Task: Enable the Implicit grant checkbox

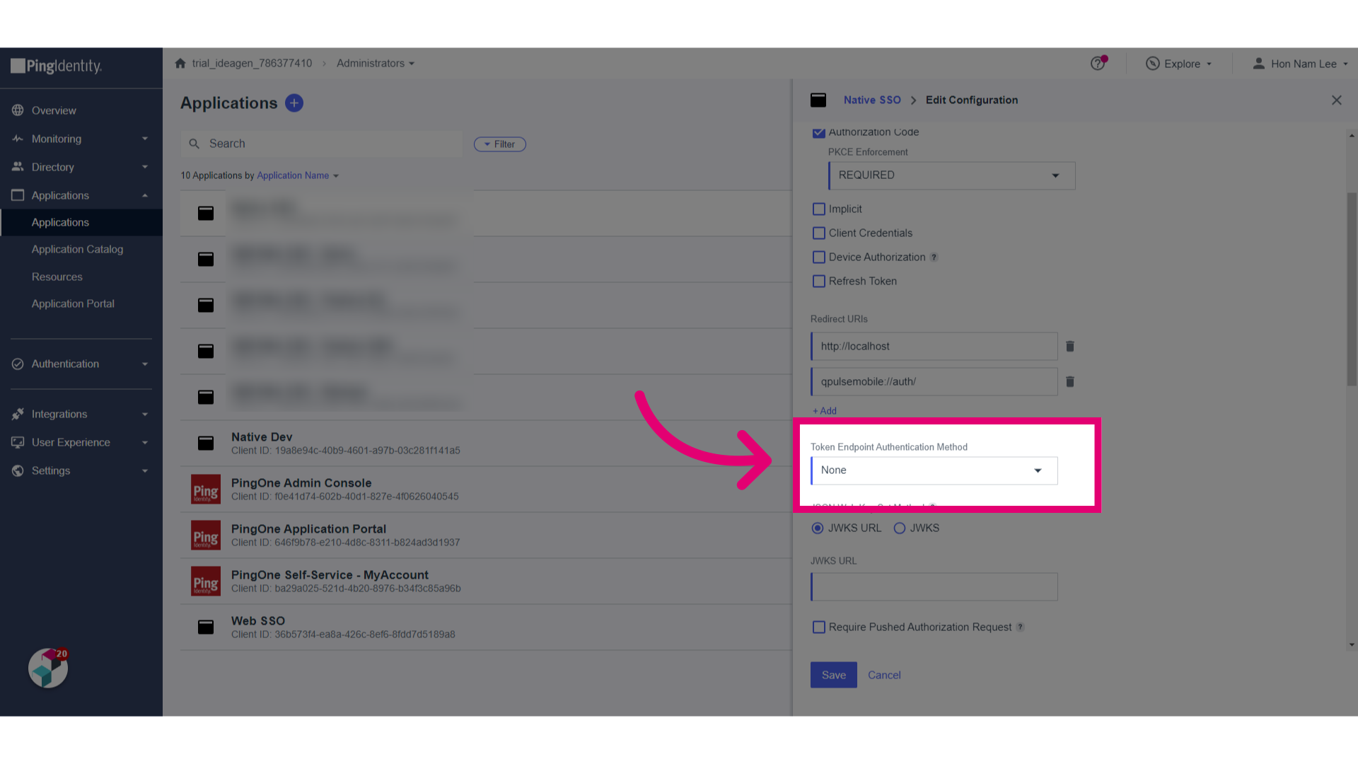Action: coord(819,209)
